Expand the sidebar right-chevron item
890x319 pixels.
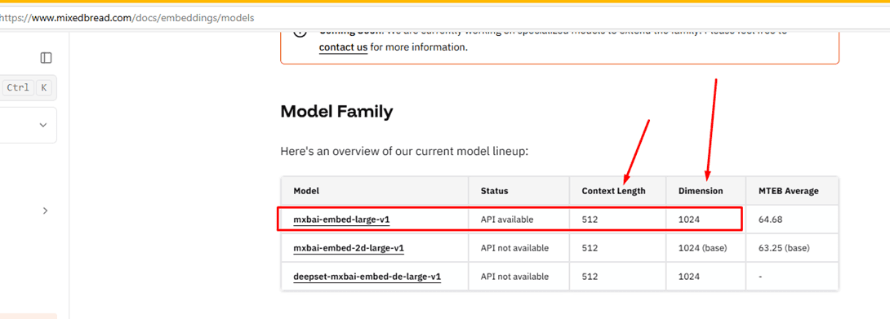coord(46,210)
